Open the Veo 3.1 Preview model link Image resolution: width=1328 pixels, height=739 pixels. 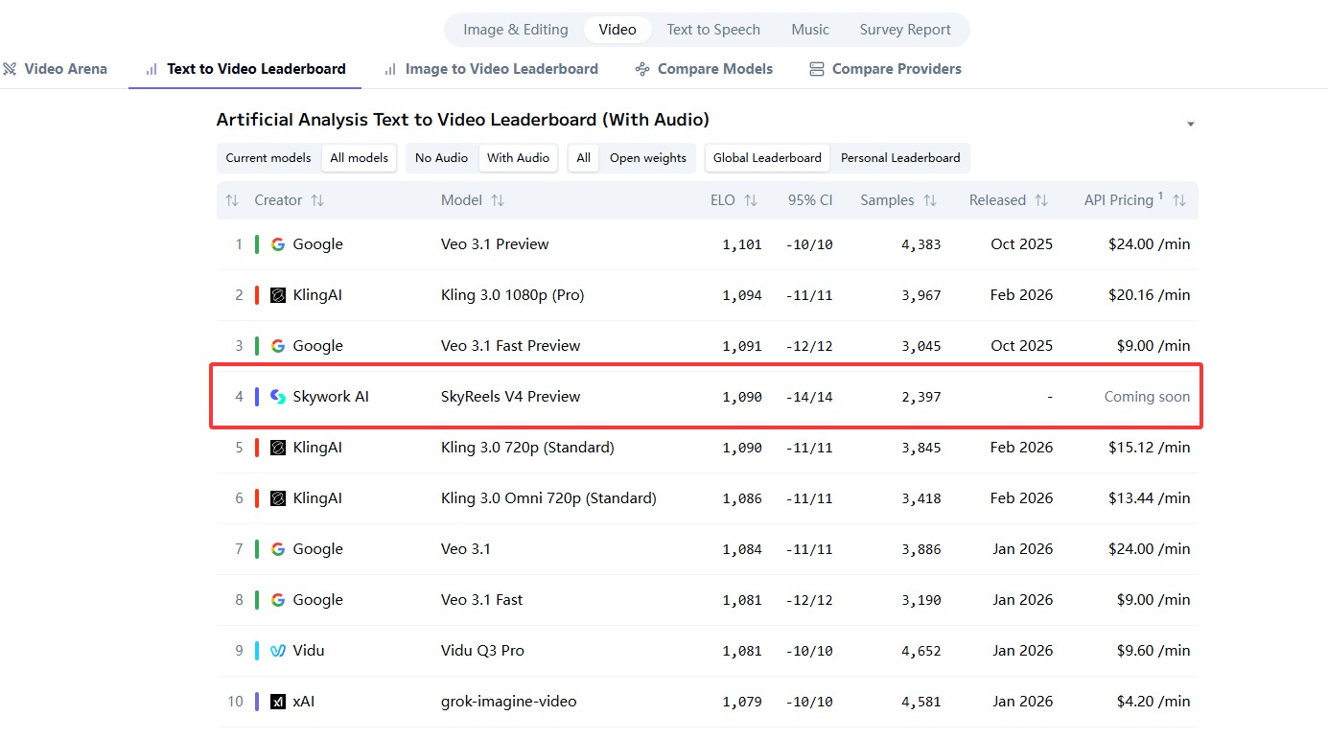495,244
